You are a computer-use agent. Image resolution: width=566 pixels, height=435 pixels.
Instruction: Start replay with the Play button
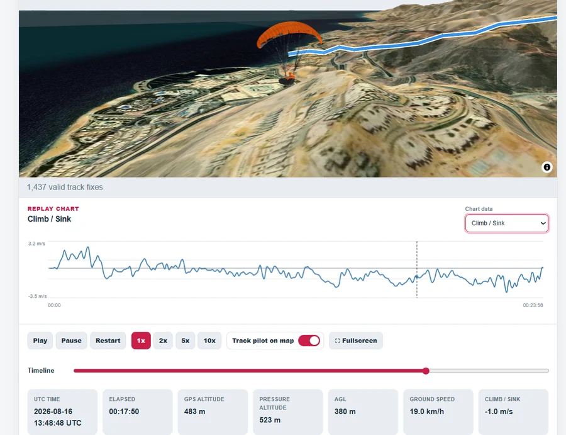click(x=40, y=341)
